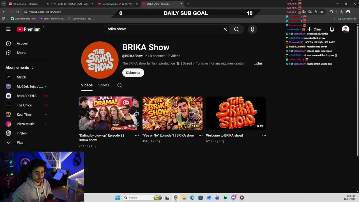Screen dimensions: 359x202
Task: Expand the Abonnements section
Action: point(20,68)
